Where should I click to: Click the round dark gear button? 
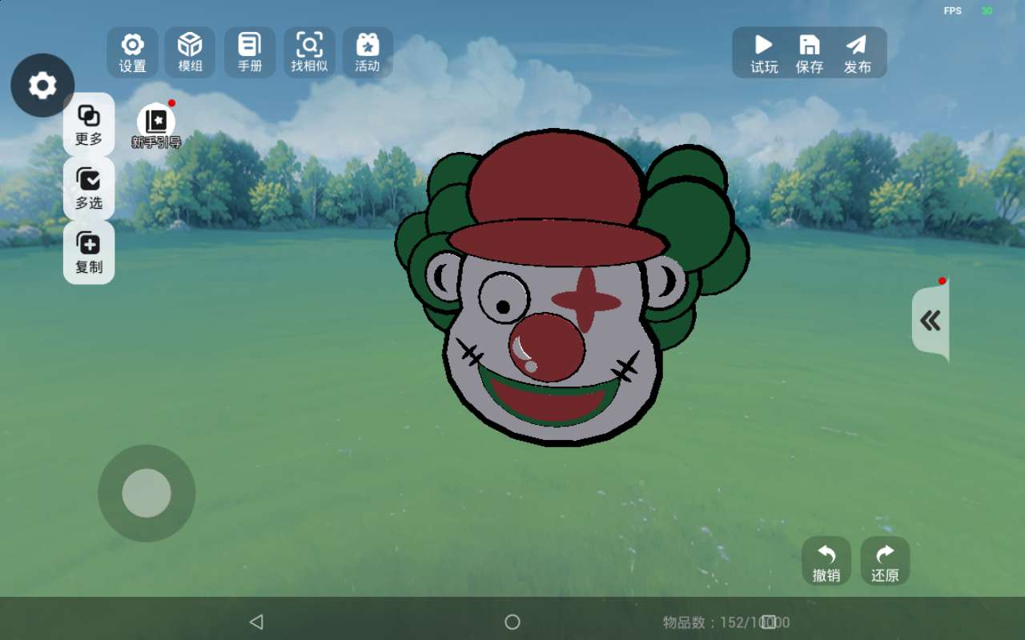point(42,85)
